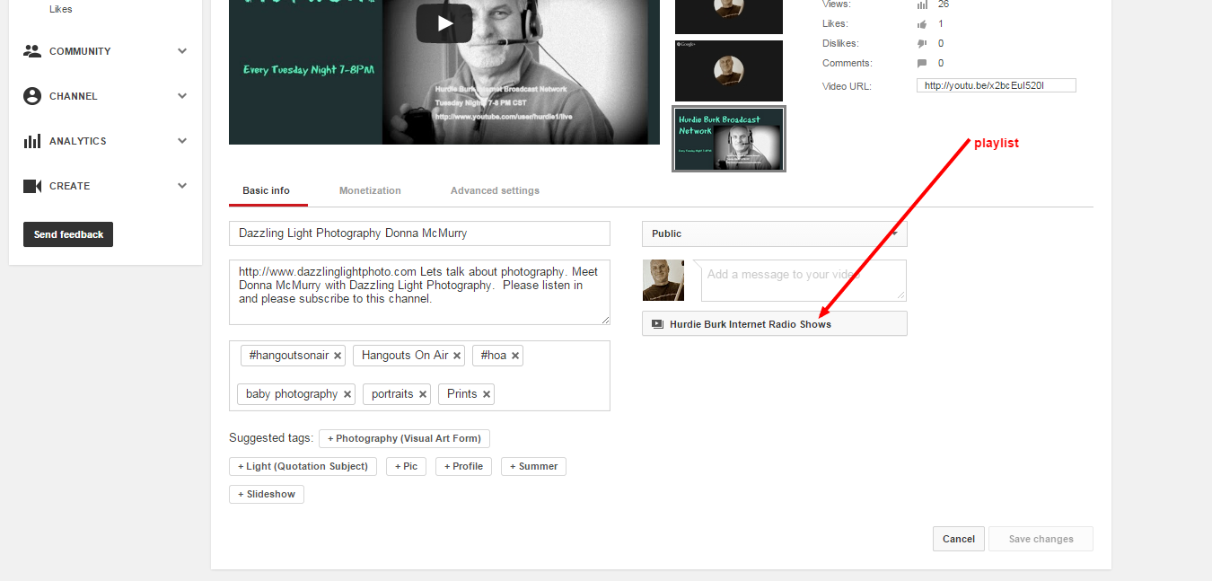This screenshot has height=581, width=1212.
Task: Add suggested tag Light (Quotation Subject)
Action: pyautogui.click(x=303, y=466)
